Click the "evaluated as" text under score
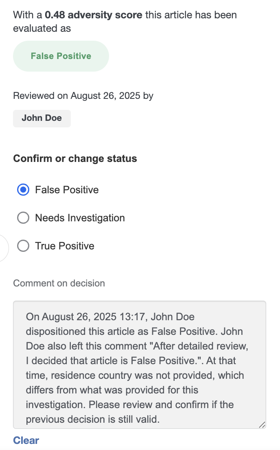The height and width of the screenshot is (450, 280). [42, 28]
